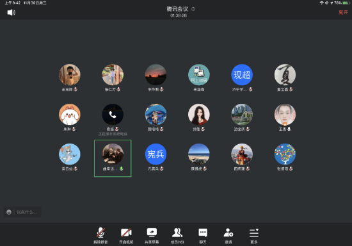Select the blue 宪兵 avatar tile
Screen dimensions: 352x246
coord(156,154)
